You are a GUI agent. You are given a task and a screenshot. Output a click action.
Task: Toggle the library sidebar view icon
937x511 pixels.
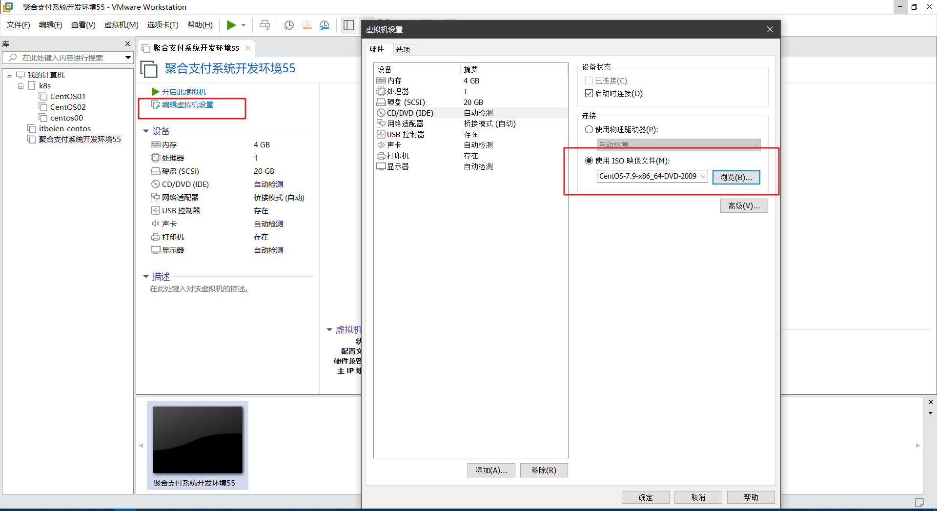coord(348,25)
